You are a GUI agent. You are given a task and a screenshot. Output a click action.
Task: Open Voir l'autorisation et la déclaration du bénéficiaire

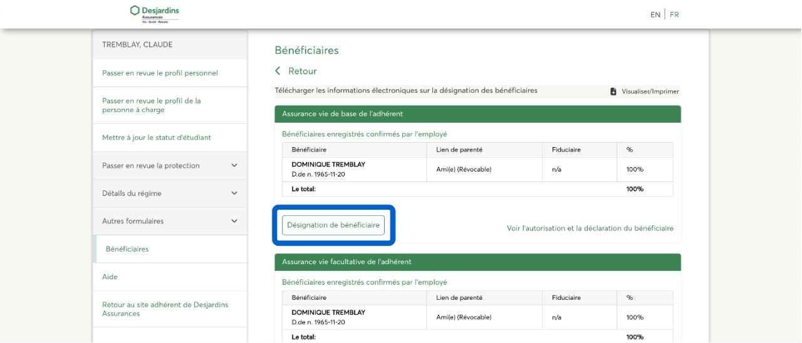pyautogui.click(x=590, y=228)
